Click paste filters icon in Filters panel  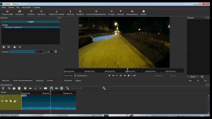pyautogui.click(x=20, y=47)
